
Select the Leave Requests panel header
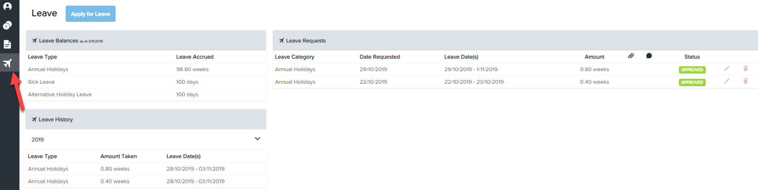[x=515, y=40]
